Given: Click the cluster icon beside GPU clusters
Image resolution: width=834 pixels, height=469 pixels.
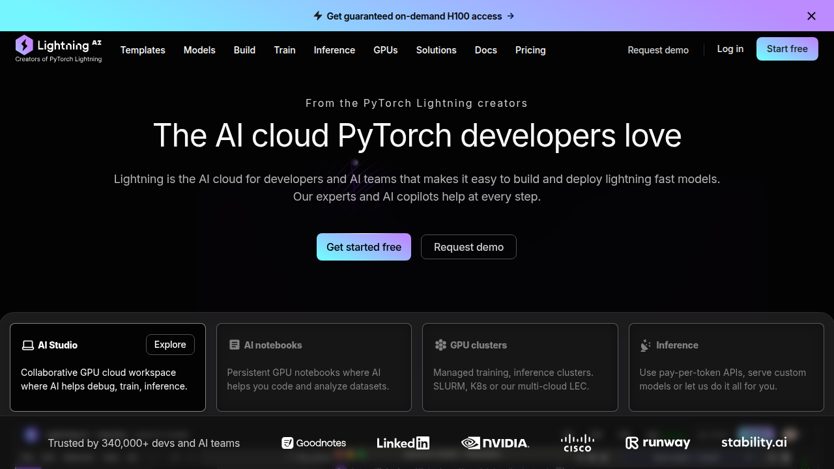Looking at the screenshot, I should tap(440, 345).
